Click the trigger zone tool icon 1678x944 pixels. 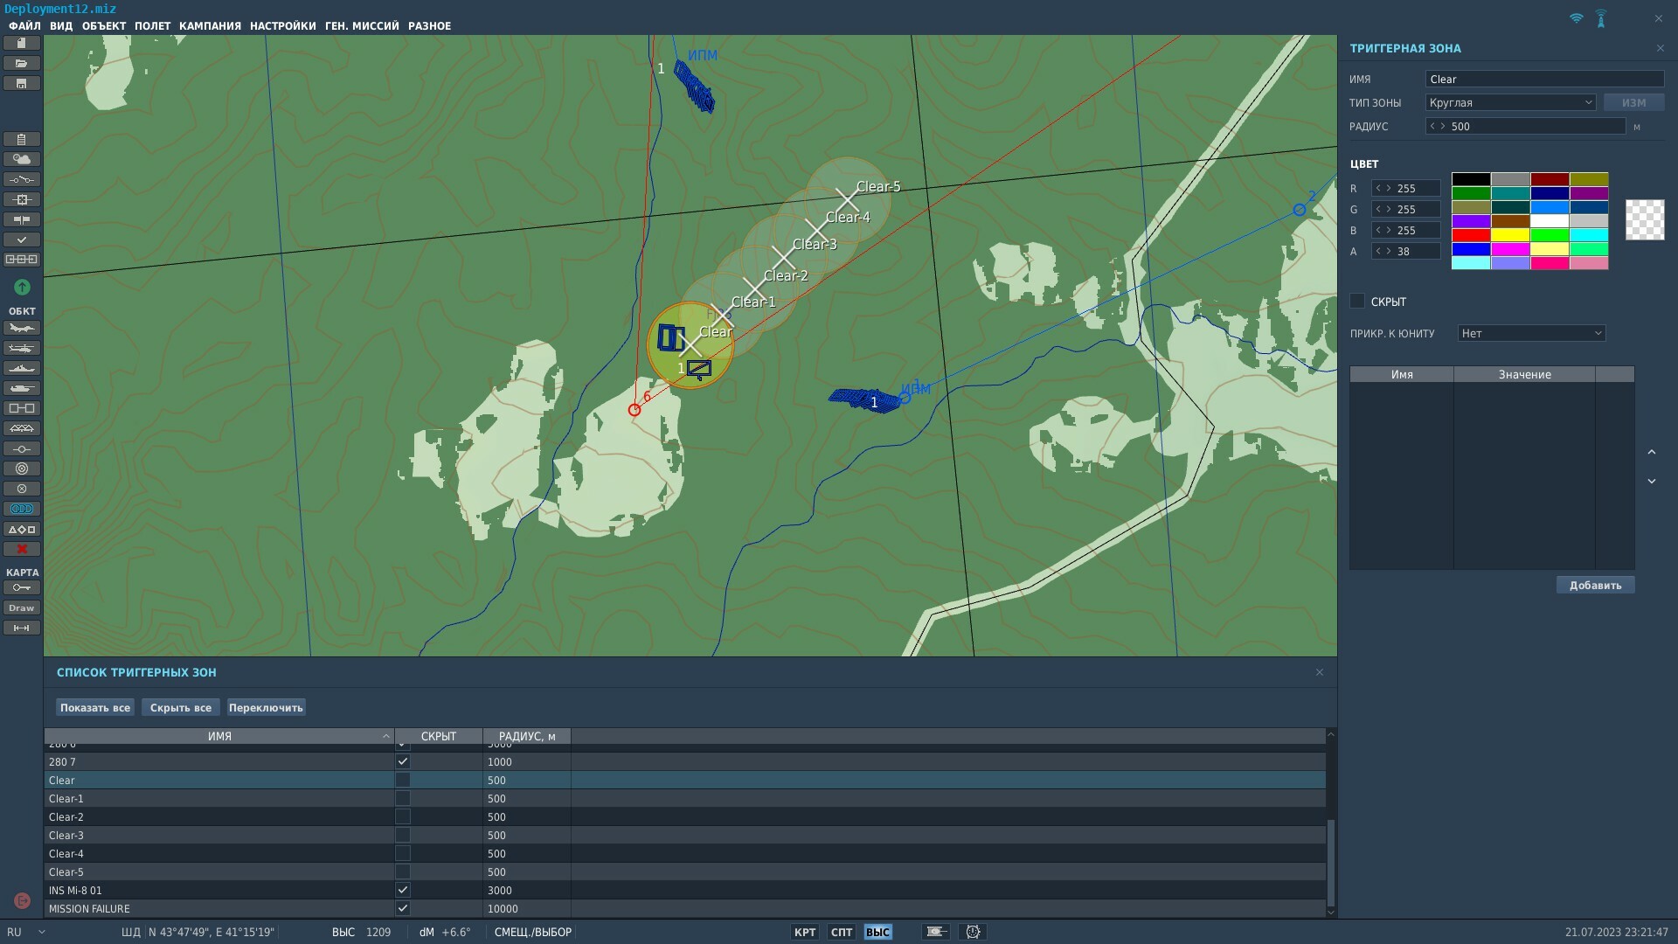pyautogui.click(x=22, y=509)
